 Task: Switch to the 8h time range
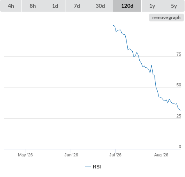[33, 6]
